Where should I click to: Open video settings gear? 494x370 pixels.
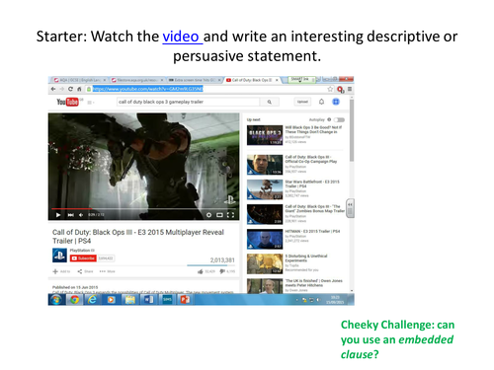click(208, 215)
